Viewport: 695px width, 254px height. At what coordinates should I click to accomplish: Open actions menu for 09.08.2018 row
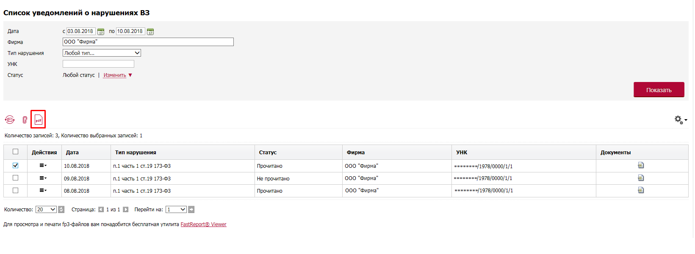(43, 178)
